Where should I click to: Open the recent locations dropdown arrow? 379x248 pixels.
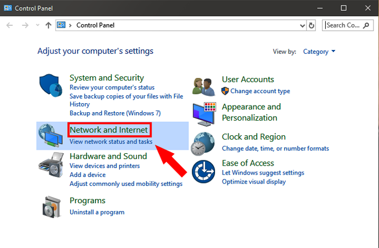(38, 25)
